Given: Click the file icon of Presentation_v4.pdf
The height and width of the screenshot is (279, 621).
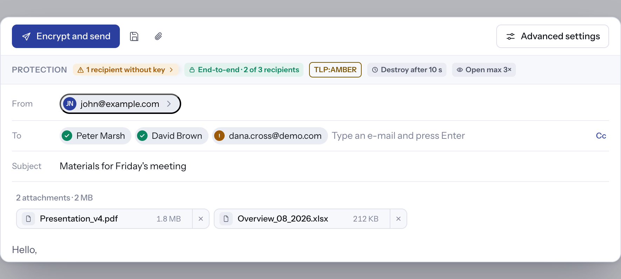Looking at the screenshot, I should click(28, 219).
